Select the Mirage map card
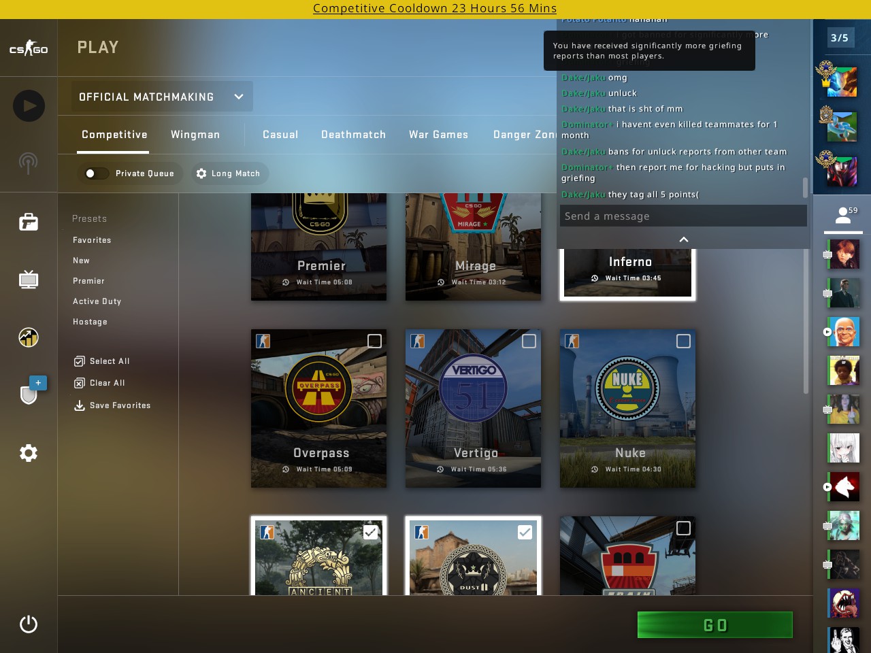Image resolution: width=871 pixels, height=653 pixels. pyautogui.click(x=473, y=247)
